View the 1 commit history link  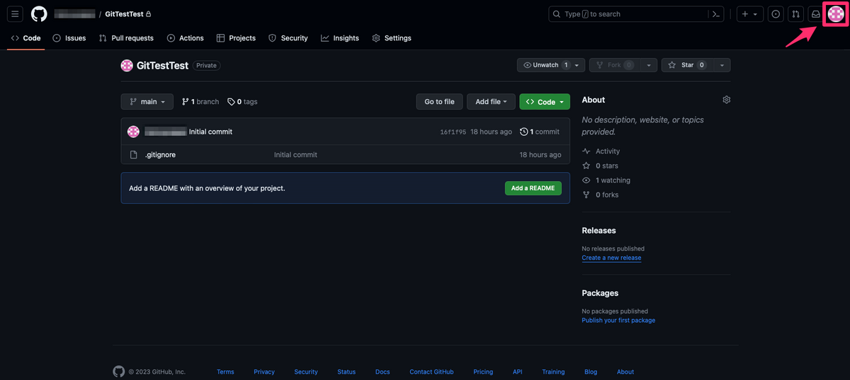click(x=540, y=132)
